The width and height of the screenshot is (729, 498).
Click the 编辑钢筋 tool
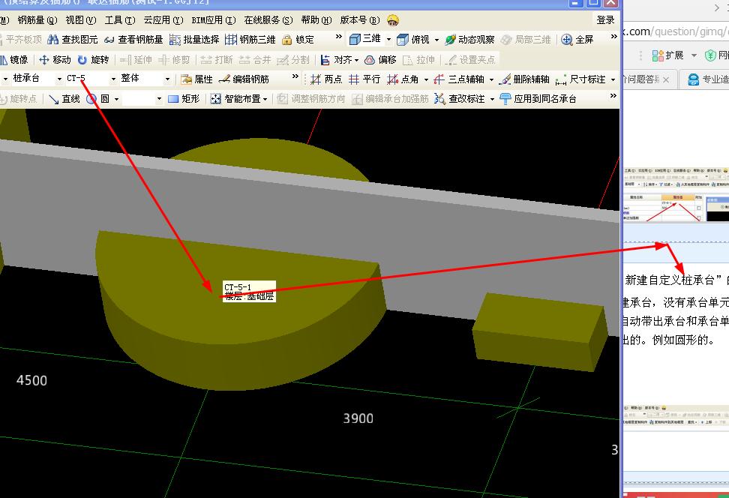[x=244, y=79]
